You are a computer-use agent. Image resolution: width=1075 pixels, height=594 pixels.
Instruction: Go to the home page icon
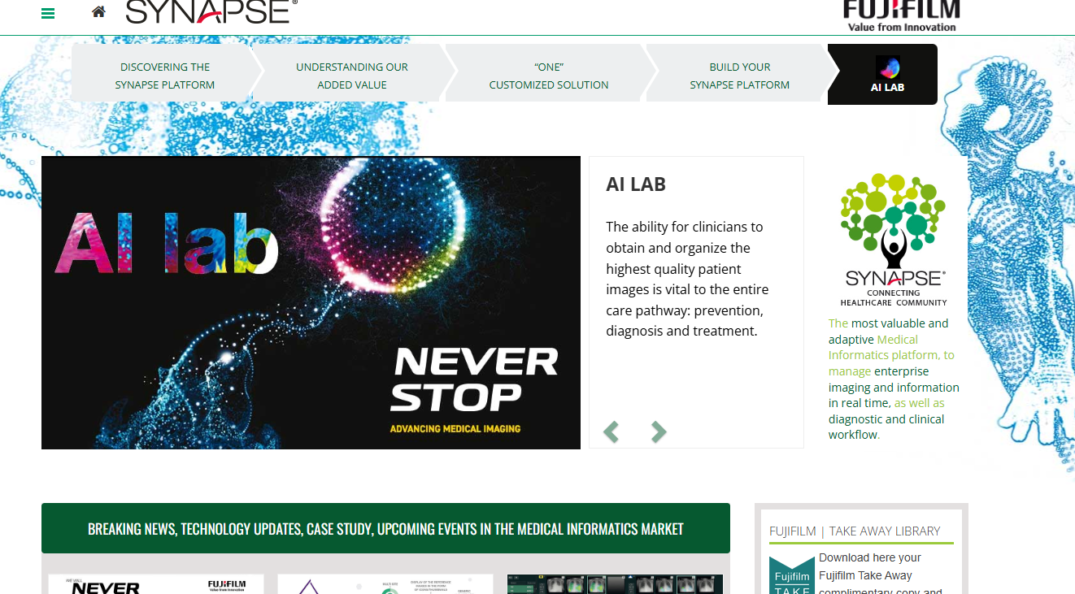coord(98,11)
